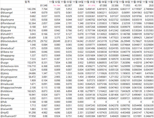
Task: Click the @mantonge row label
Action: (x=7, y=98)
